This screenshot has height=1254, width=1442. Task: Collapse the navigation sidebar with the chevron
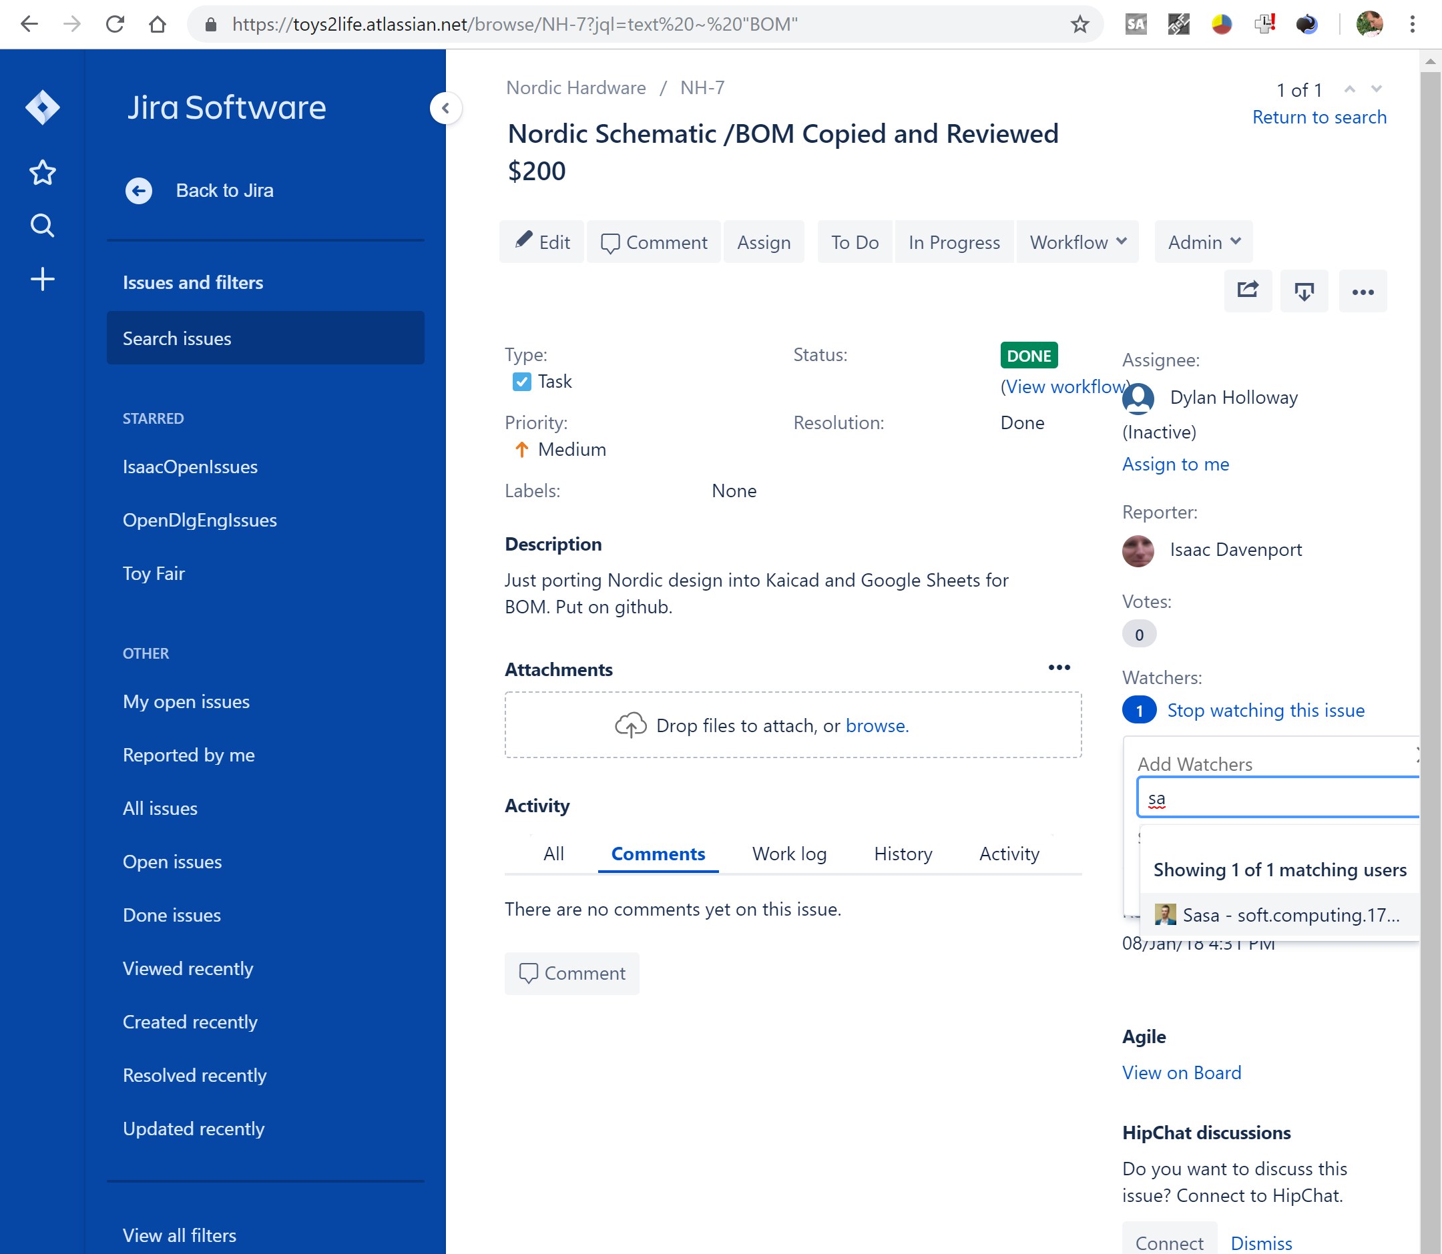pos(445,107)
